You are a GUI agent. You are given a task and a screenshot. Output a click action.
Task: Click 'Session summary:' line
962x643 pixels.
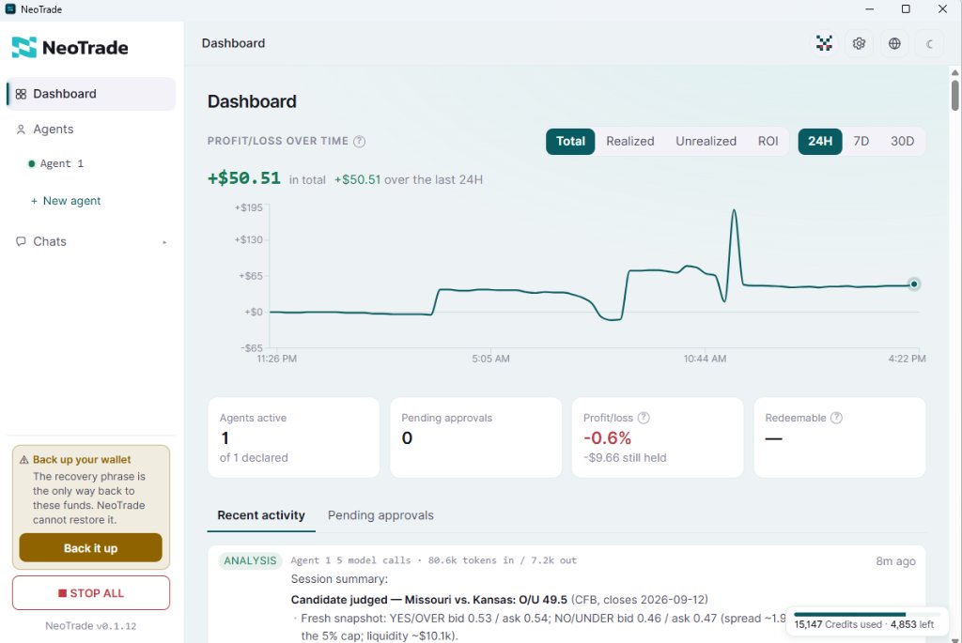(x=339, y=579)
